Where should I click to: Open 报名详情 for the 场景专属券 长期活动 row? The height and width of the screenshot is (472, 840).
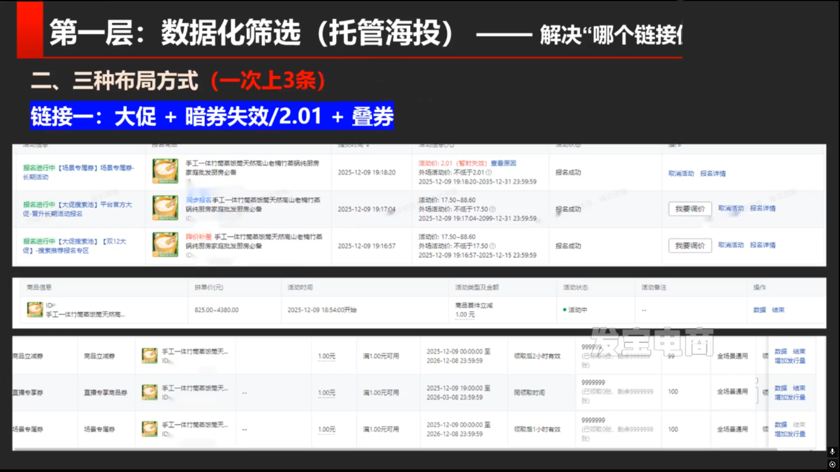(x=712, y=174)
